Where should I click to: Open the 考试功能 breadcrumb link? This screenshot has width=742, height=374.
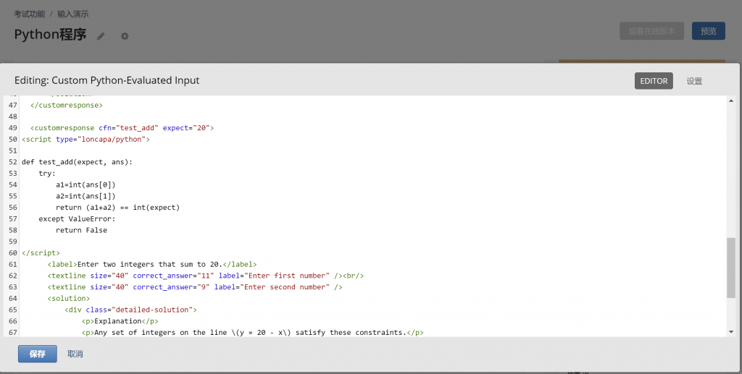click(30, 14)
